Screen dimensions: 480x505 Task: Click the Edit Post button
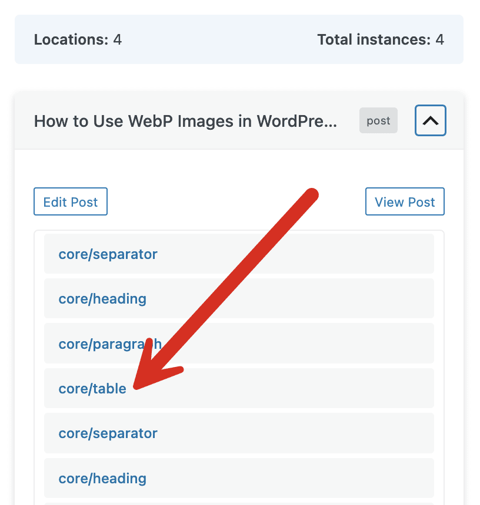click(71, 202)
